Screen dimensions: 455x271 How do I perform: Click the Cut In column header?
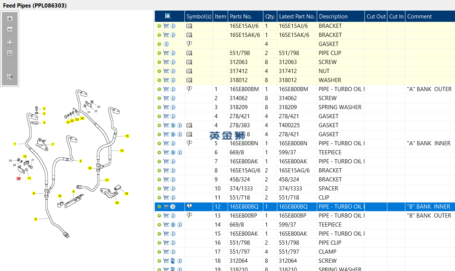(396, 17)
